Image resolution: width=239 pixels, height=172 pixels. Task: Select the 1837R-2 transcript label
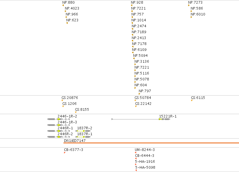85,128
